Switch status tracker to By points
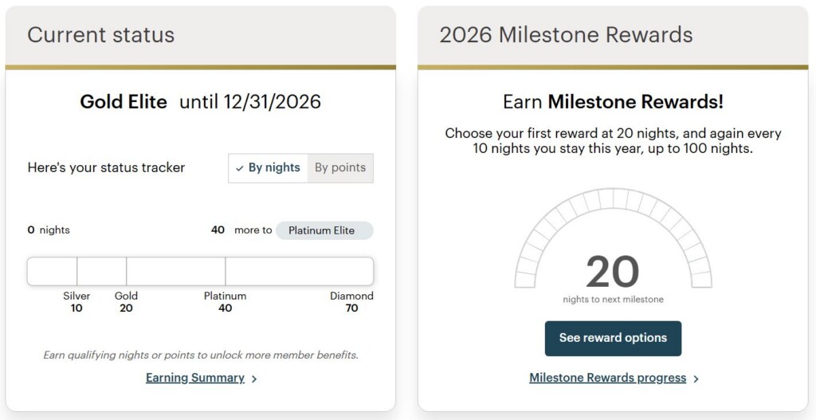 pyautogui.click(x=340, y=168)
